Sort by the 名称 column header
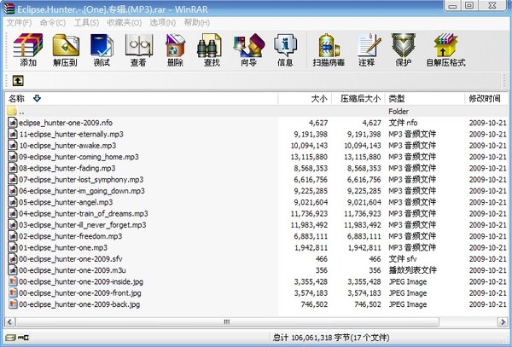The image size is (512, 347). [142, 99]
